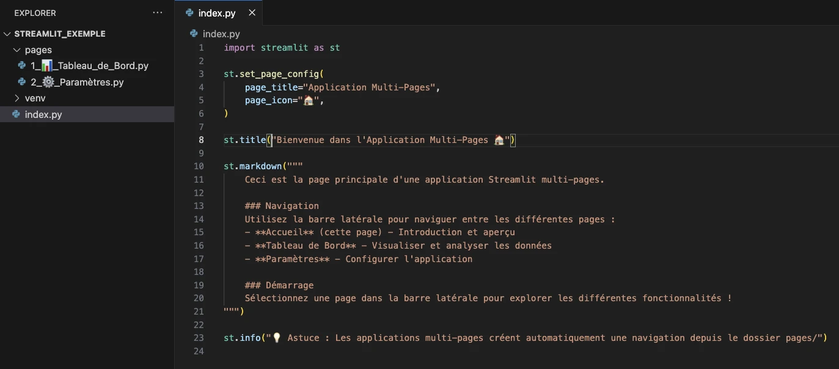This screenshot has width=839, height=369.
Task: Click the EXPLORER panel title
Action: 35,13
